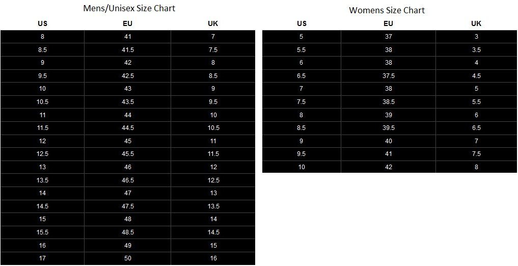Click the US 15.5 cell in Mens chart
This screenshot has height=266, width=518.
42,232
